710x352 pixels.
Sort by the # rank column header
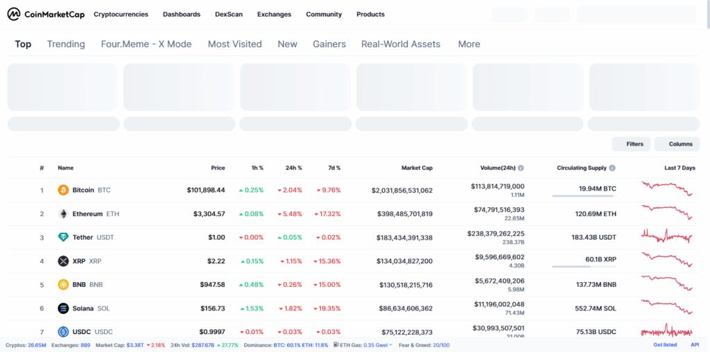(42, 168)
